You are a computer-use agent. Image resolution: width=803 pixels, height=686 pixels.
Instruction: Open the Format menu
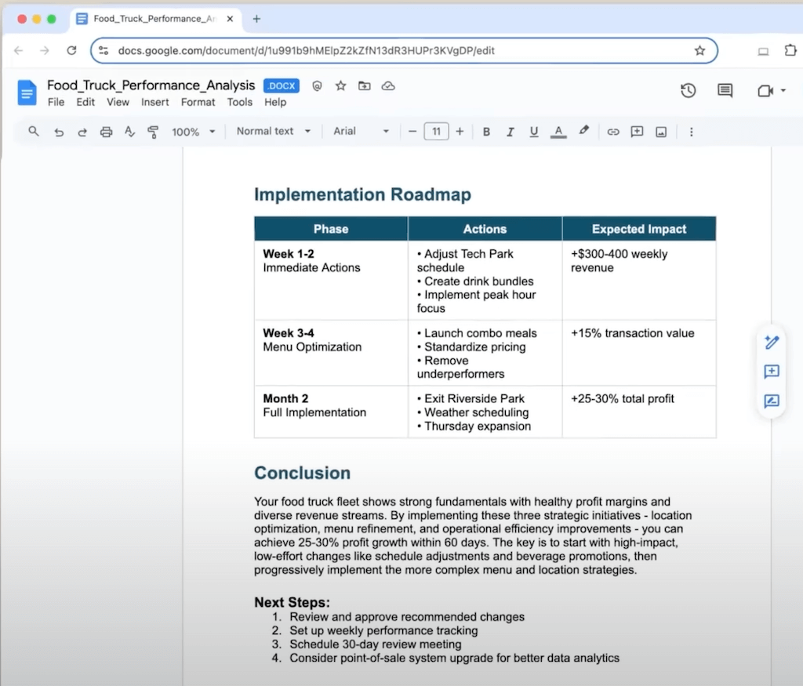[198, 102]
